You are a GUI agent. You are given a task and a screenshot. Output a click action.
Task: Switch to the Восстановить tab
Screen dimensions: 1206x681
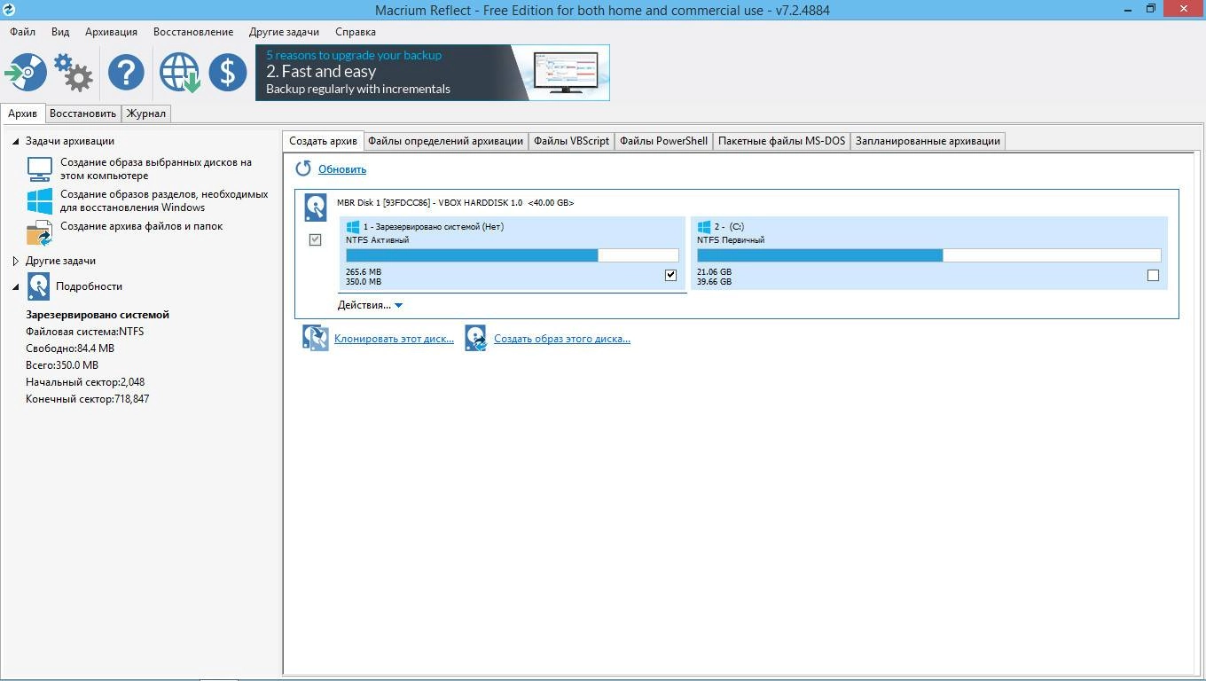click(x=82, y=113)
